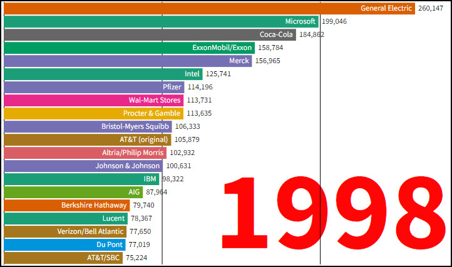
Task: Select the Wal-Mart Stores bar label
Action: tap(155, 100)
